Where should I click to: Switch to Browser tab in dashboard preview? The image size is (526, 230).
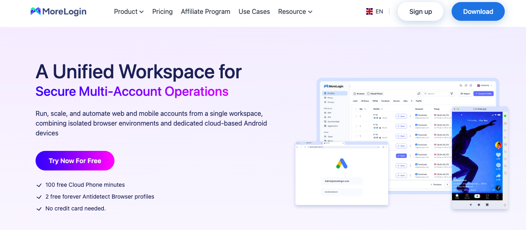click(358, 94)
